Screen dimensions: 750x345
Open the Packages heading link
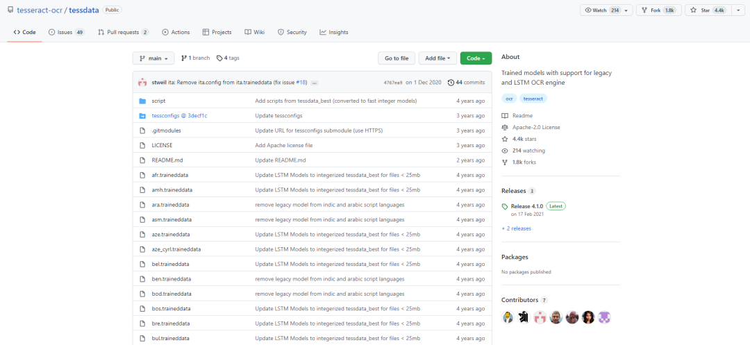tap(515, 257)
